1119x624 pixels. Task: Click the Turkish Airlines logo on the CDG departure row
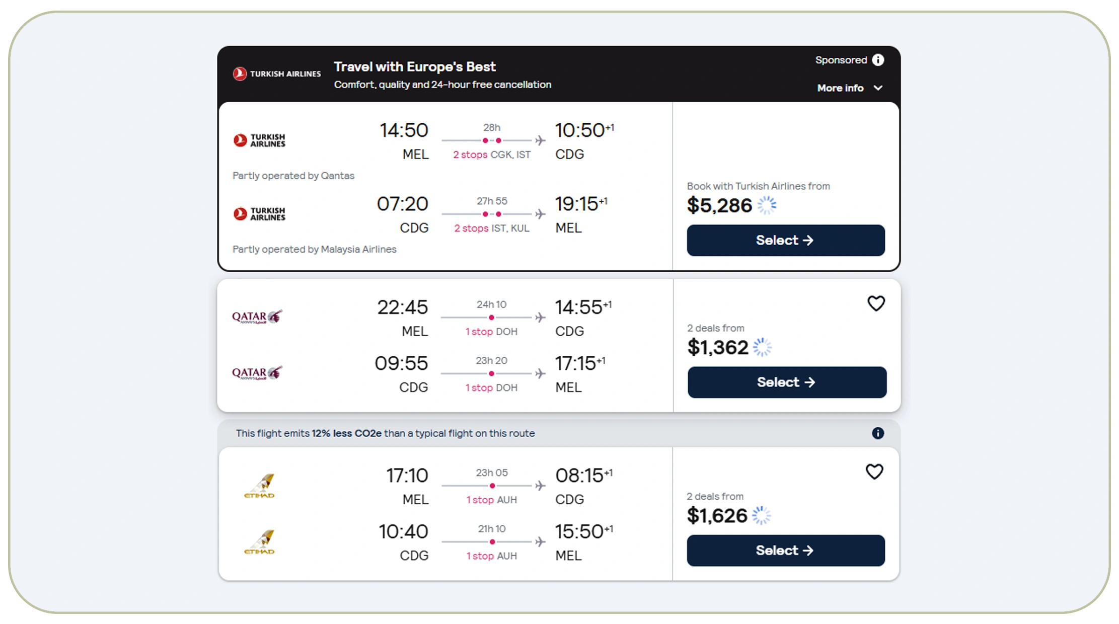tap(259, 214)
